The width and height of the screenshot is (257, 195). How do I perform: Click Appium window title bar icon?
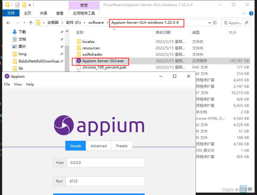pyautogui.click(x=7, y=76)
